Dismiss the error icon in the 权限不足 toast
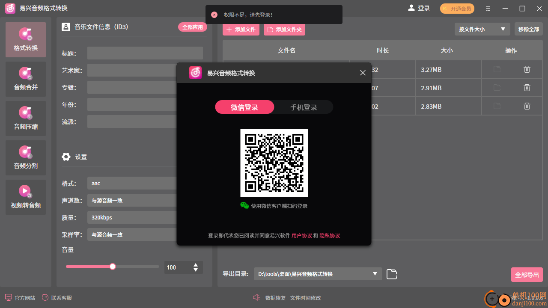The width and height of the screenshot is (548, 308). point(214,15)
